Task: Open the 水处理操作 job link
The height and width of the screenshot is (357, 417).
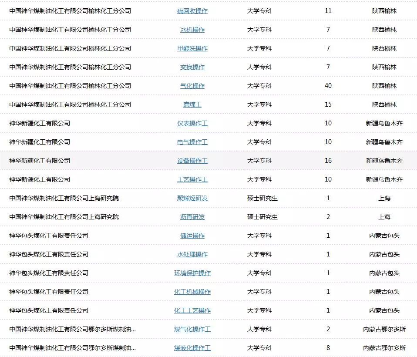Action: click(192, 254)
